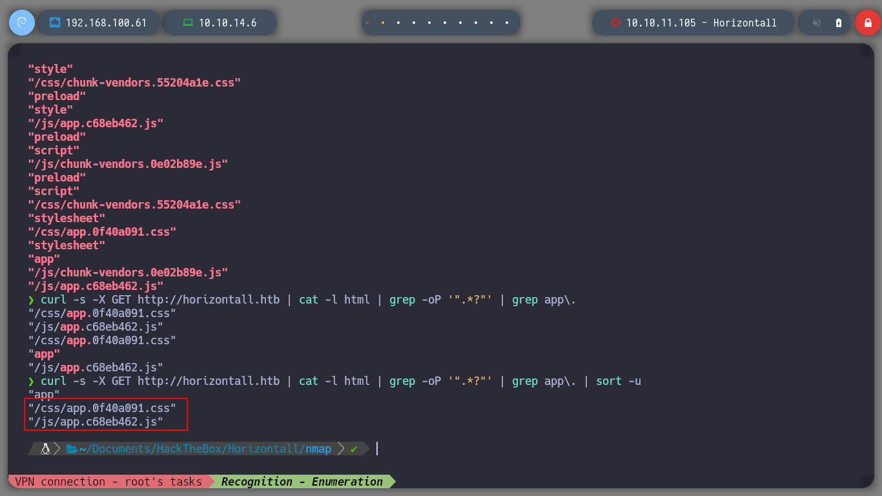Switch to the red workspace dot
Screen dimensions: 882x496
(x=367, y=23)
